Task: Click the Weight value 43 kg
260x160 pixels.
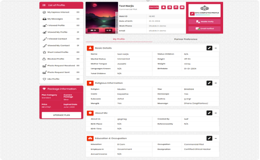Action: [x=187, y=64]
